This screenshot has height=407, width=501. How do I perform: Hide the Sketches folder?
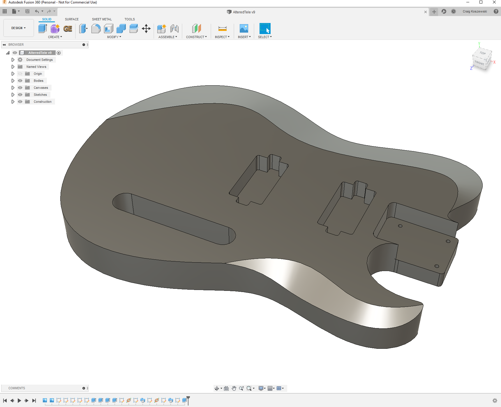(x=20, y=95)
